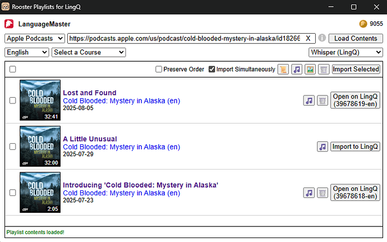Image resolution: width=387 pixels, height=242 pixels.
Task: Click the LanguageMaster red profile logo
Action: 9,24
